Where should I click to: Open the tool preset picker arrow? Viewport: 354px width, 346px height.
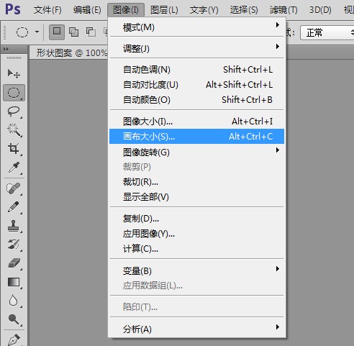coord(37,32)
